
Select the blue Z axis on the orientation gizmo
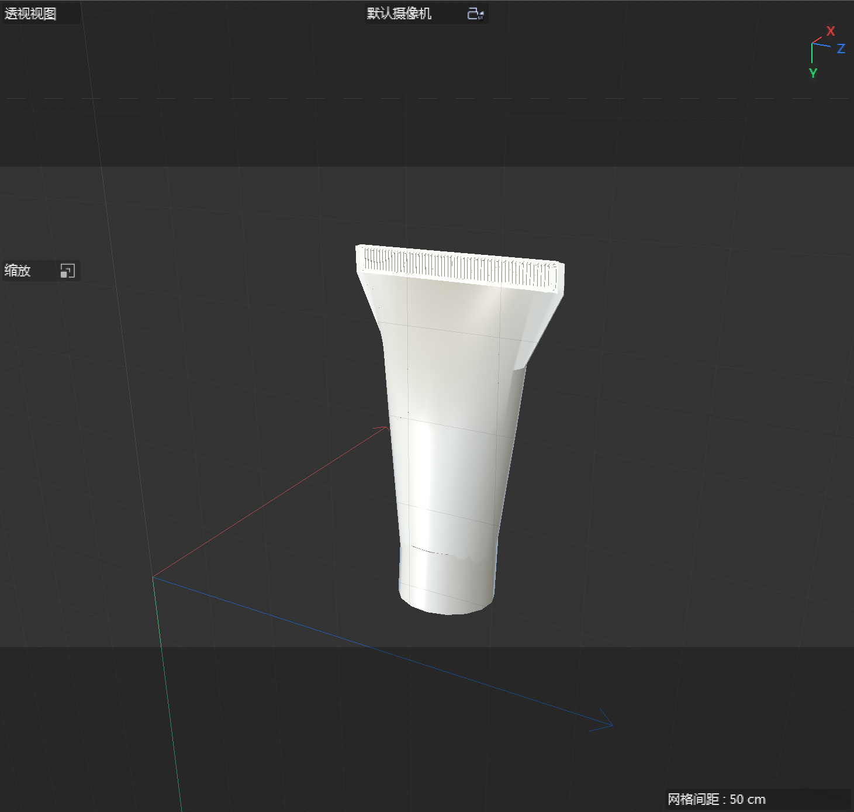(x=840, y=49)
